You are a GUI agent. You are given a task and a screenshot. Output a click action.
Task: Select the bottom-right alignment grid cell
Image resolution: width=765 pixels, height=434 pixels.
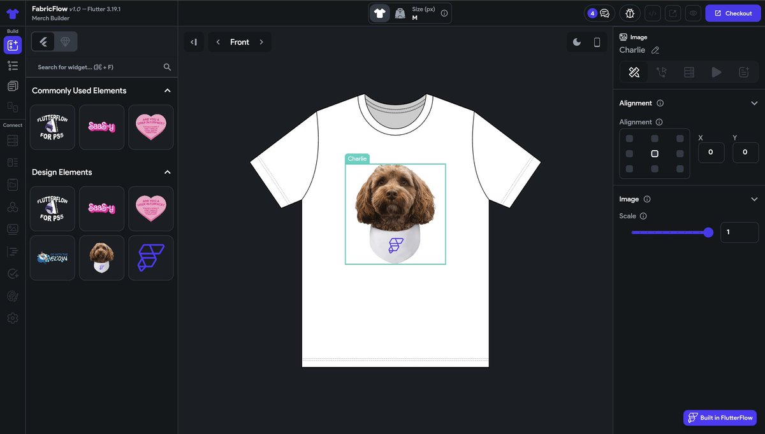680,169
